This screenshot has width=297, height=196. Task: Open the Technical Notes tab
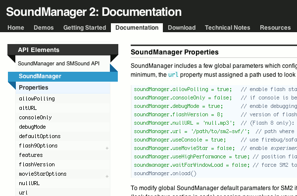[228, 28]
